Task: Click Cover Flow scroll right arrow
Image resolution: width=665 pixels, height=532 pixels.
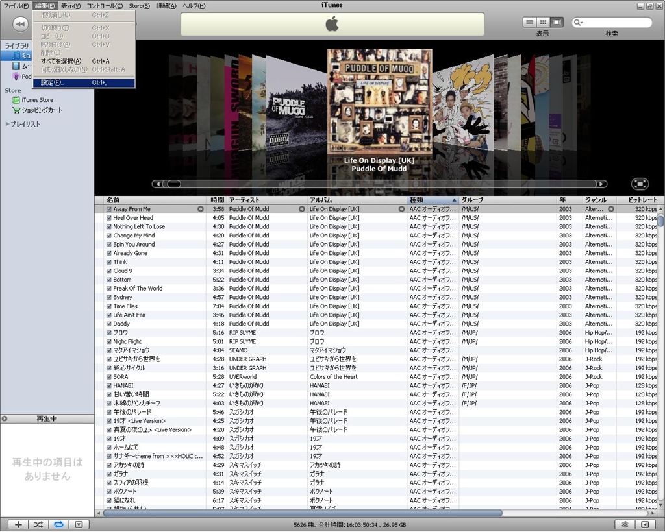Action: tap(601, 184)
